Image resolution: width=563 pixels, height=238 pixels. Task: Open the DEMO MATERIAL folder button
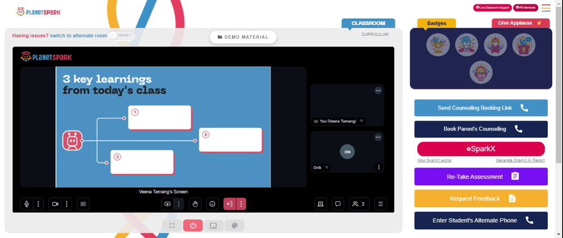[243, 37]
